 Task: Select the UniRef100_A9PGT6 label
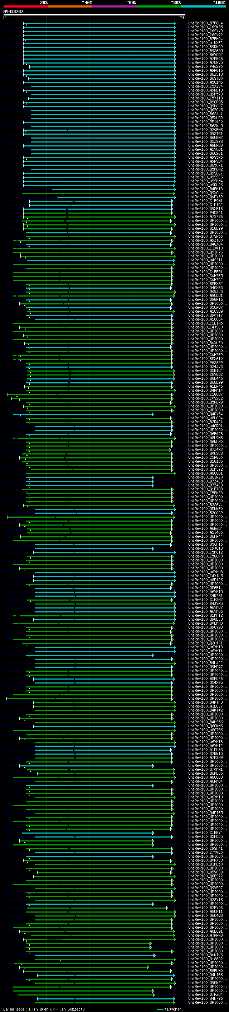pos(205,71)
